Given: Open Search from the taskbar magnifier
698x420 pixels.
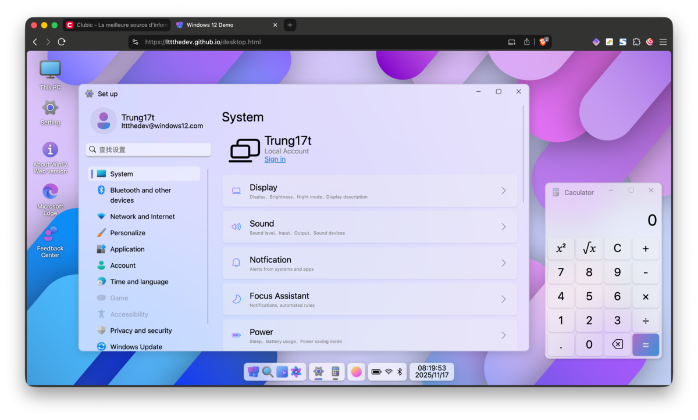Looking at the screenshot, I should 266,372.
